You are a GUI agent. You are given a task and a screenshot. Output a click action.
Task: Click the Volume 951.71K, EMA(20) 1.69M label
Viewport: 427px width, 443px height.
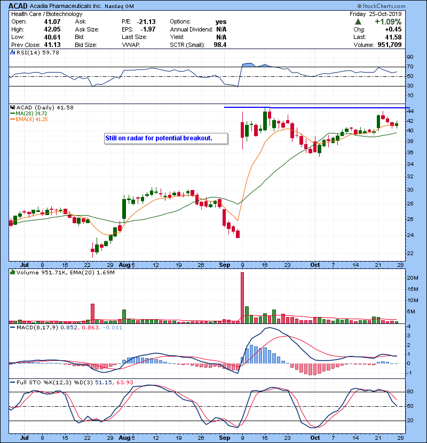click(66, 273)
